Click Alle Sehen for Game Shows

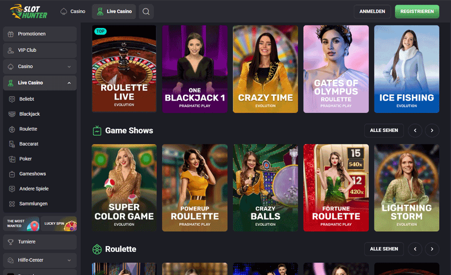[x=384, y=130]
